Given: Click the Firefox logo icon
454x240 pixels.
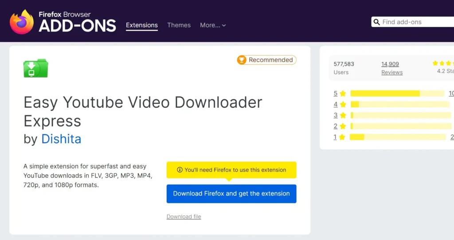Looking at the screenshot, I should tap(22, 22).
